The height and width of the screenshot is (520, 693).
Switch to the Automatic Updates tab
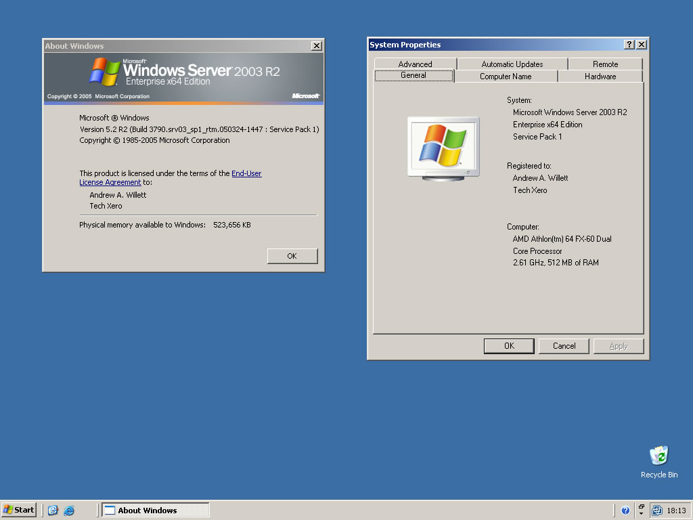click(512, 64)
